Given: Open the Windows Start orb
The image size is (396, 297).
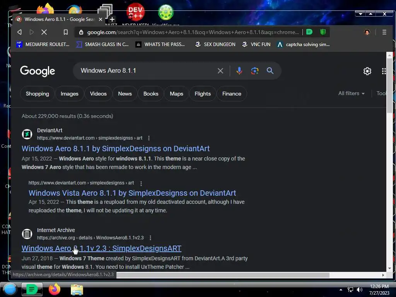Looking at the screenshot, I should (x=10, y=289).
